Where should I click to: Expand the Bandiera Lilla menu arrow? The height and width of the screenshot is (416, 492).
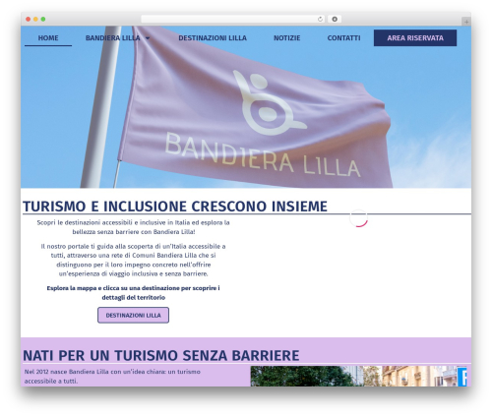tap(148, 38)
